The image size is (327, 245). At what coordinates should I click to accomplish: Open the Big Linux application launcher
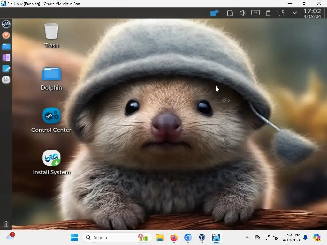[6, 24]
